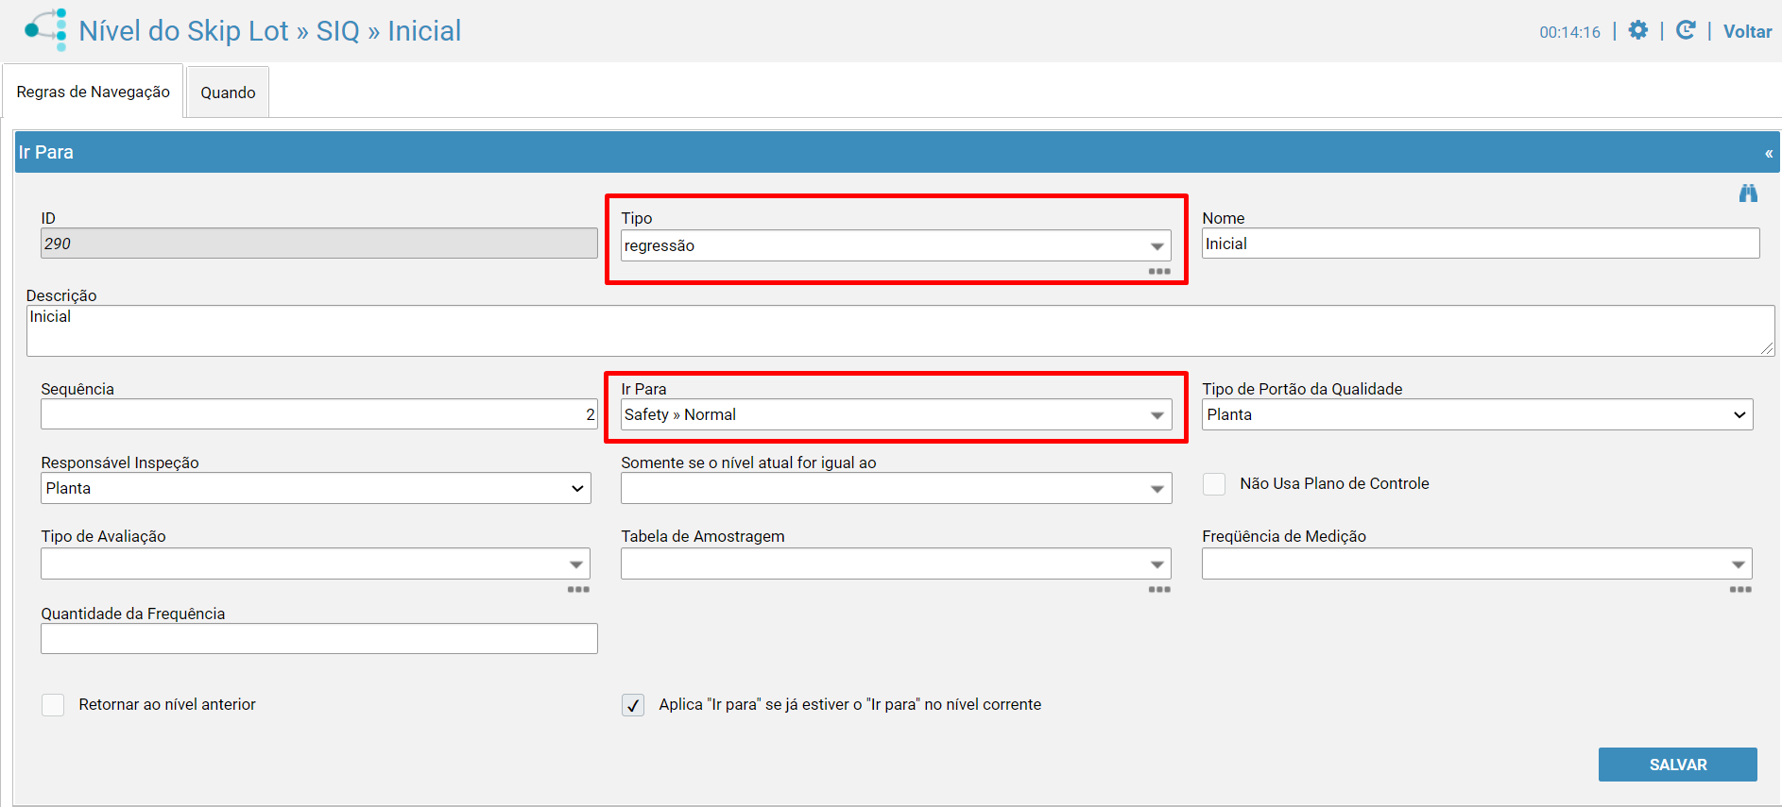Screen dimensions: 1782x807
Task: Open the ellipsis below Freqüência de Medição
Action: click(x=1740, y=590)
